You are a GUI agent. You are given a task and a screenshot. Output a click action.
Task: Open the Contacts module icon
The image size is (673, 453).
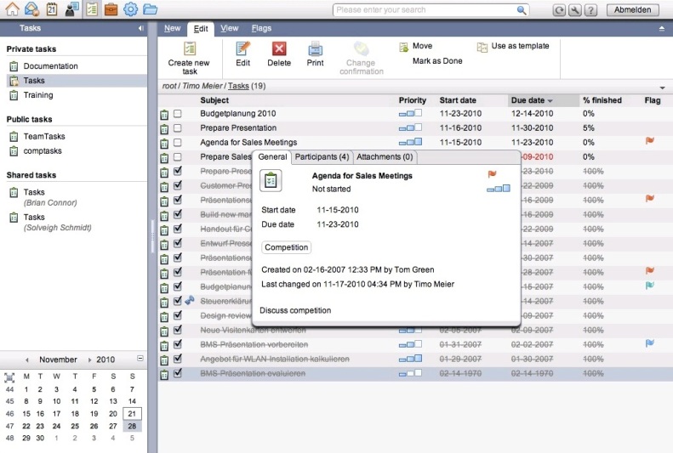(x=71, y=9)
